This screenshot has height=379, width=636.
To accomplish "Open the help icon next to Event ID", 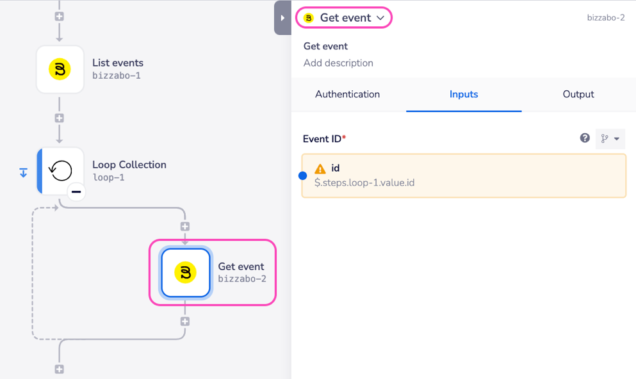I will (x=584, y=138).
